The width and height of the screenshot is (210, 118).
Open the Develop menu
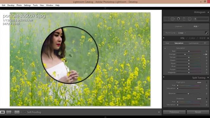[11, 5]
